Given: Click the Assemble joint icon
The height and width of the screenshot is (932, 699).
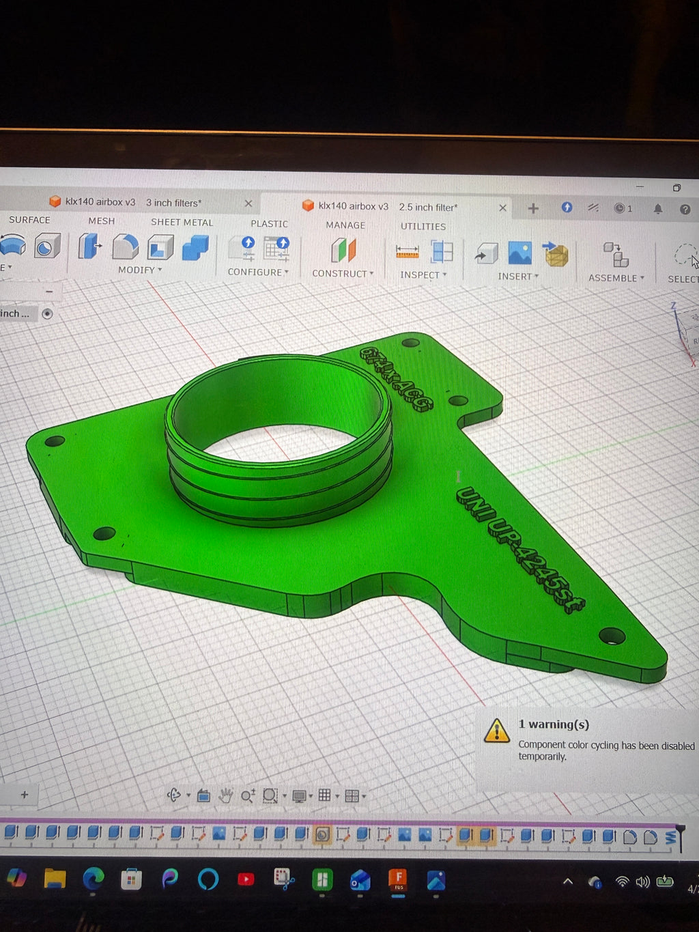Looking at the screenshot, I should pyautogui.click(x=616, y=255).
